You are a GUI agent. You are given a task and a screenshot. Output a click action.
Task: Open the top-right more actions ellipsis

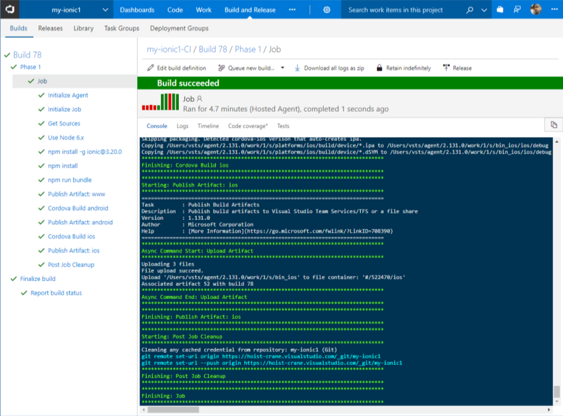(554, 9)
